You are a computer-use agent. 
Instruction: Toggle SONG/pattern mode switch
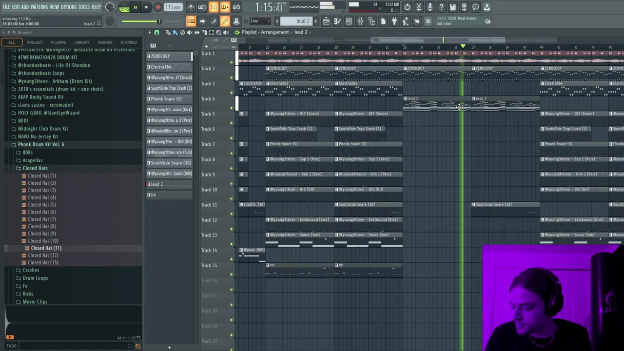point(124,7)
